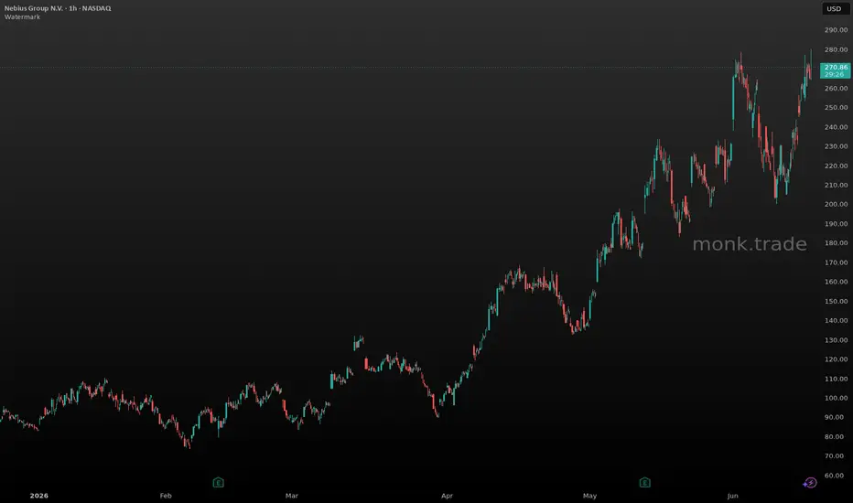The width and height of the screenshot is (853, 503).
Task: Open the USD currency selector
Action: point(835,9)
